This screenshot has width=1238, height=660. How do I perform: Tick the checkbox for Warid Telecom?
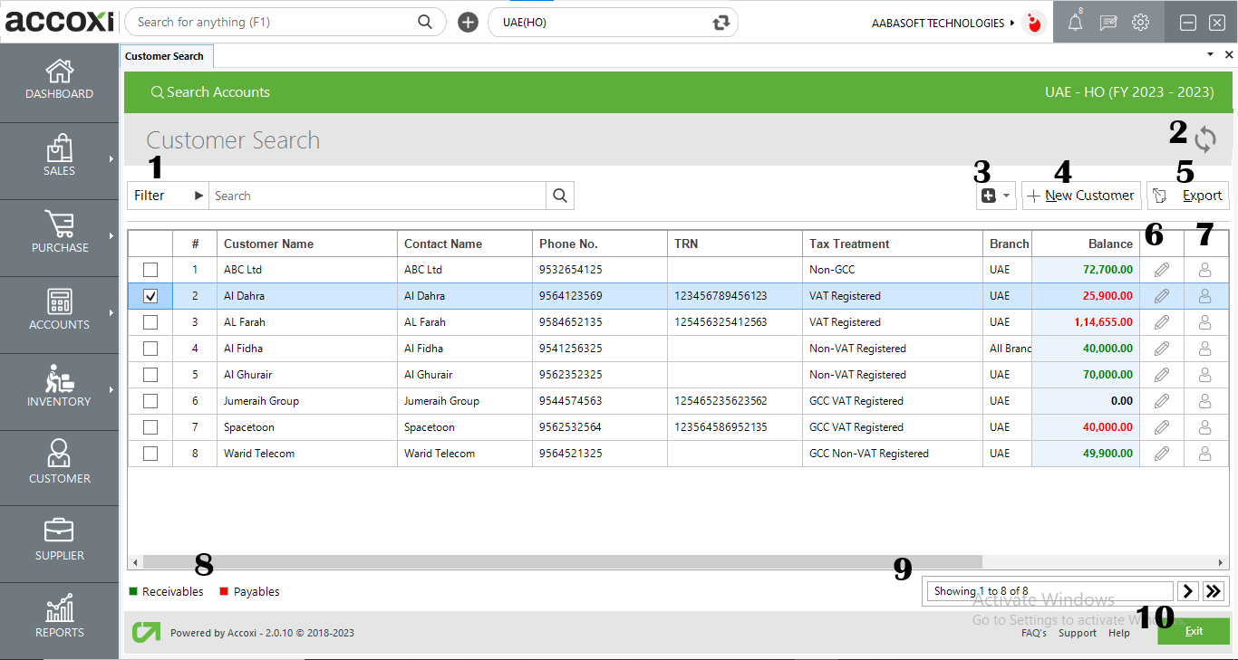point(150,453)
